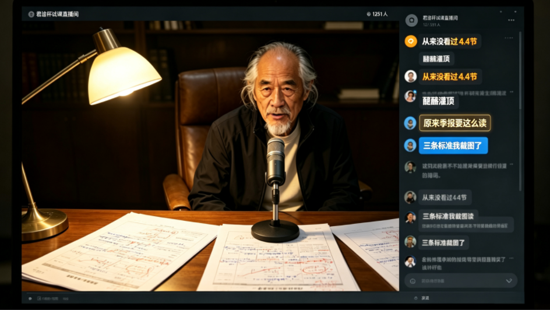Open more options beside first 从来没看过4.4节 message
Image resolution: width=550 pixels, height=310 pixels.
[509, 38]
